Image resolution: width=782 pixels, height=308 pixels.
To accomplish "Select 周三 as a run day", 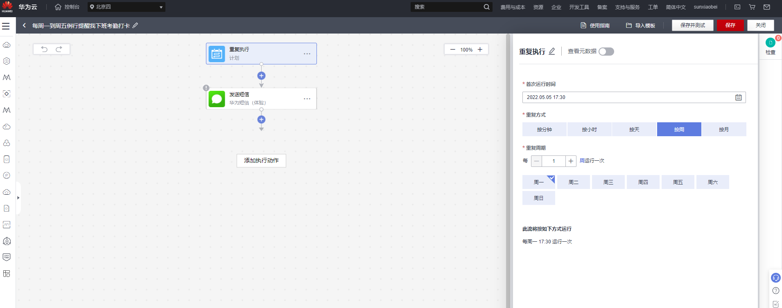I will tap(608, 182).
